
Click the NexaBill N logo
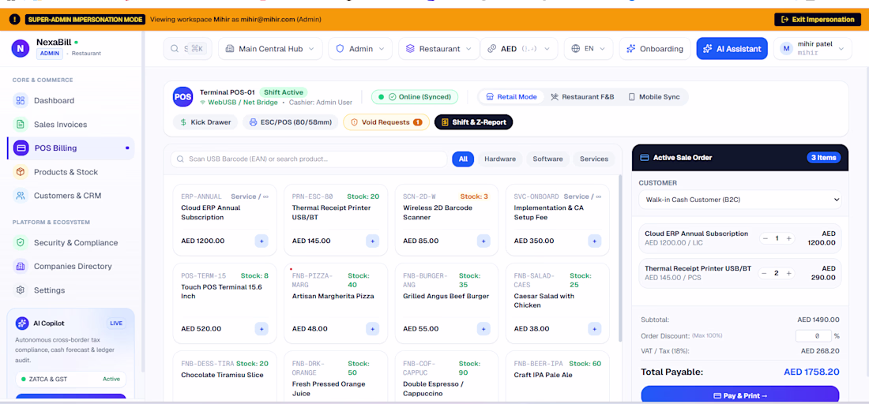(x=20, y=48)
